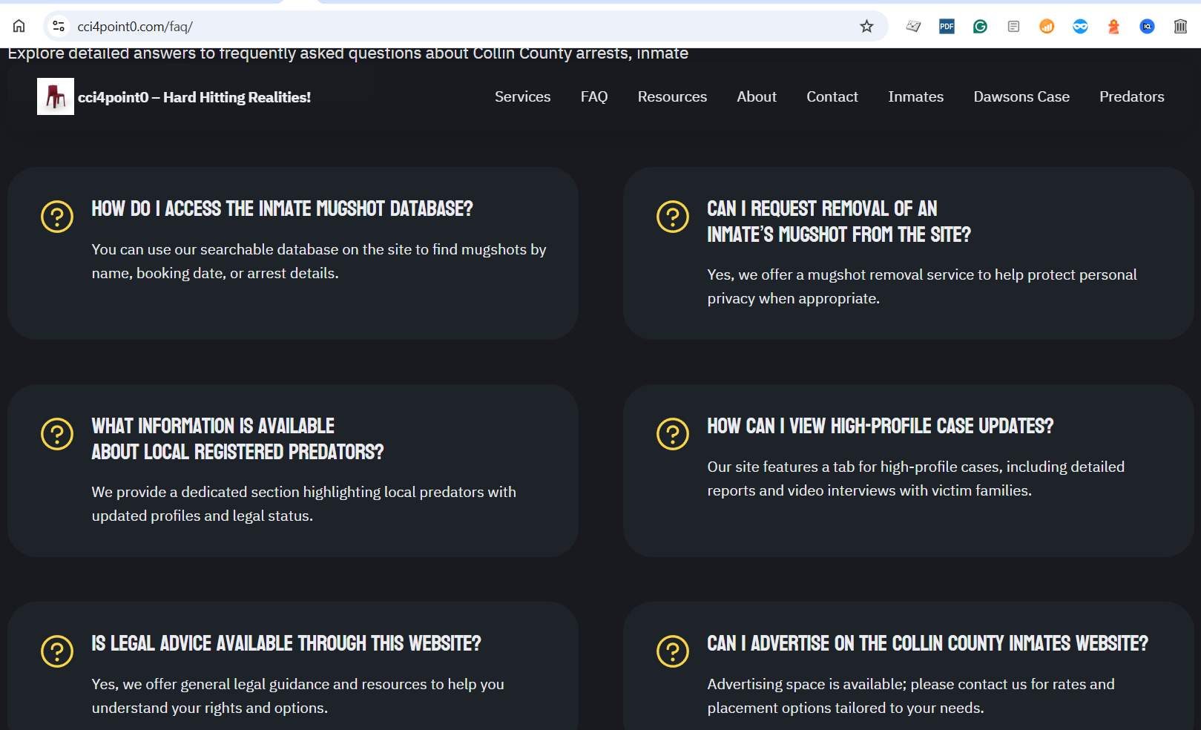Viewport: 1201px width, 730px height.
Task: Click 'cci4point0 – Hard Hitting Realities!' site title
Action: (x=194, y=97)
